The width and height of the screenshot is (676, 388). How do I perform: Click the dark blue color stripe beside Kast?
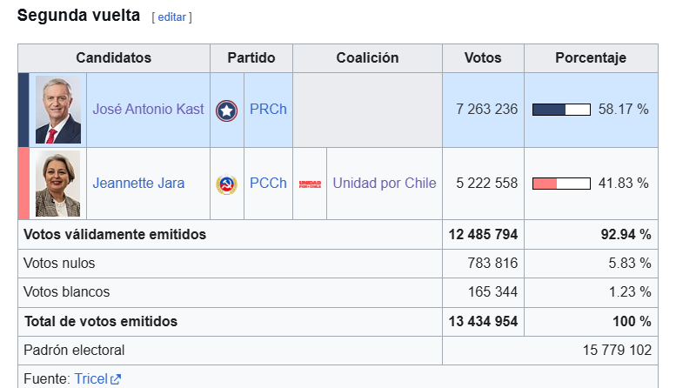23,110
